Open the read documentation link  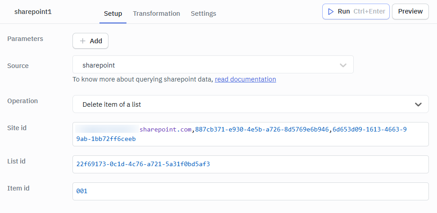[x=245, y=79]
